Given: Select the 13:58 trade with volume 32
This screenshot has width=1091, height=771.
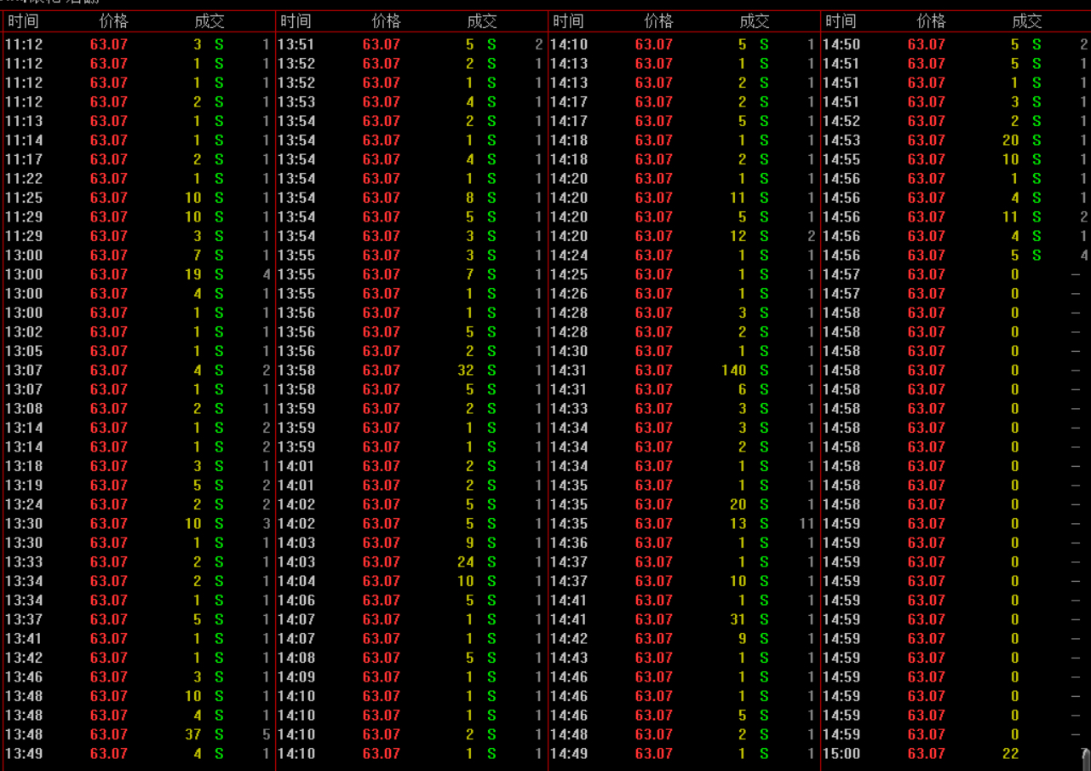Looking at the screenshot, I should [411, 371].
